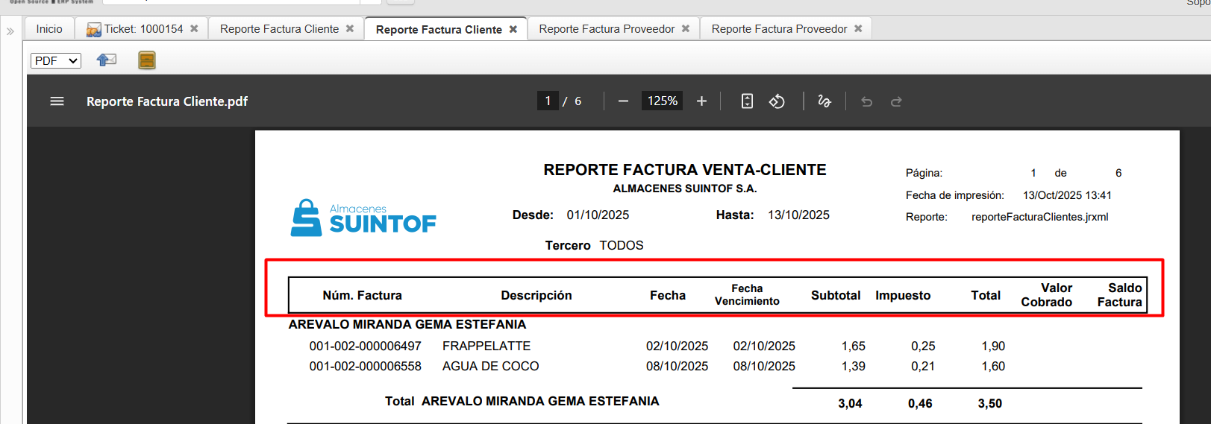Viewport: 1211px width, 424px height.
Task: Click the fit to page icon
Action: coord(747,101)
